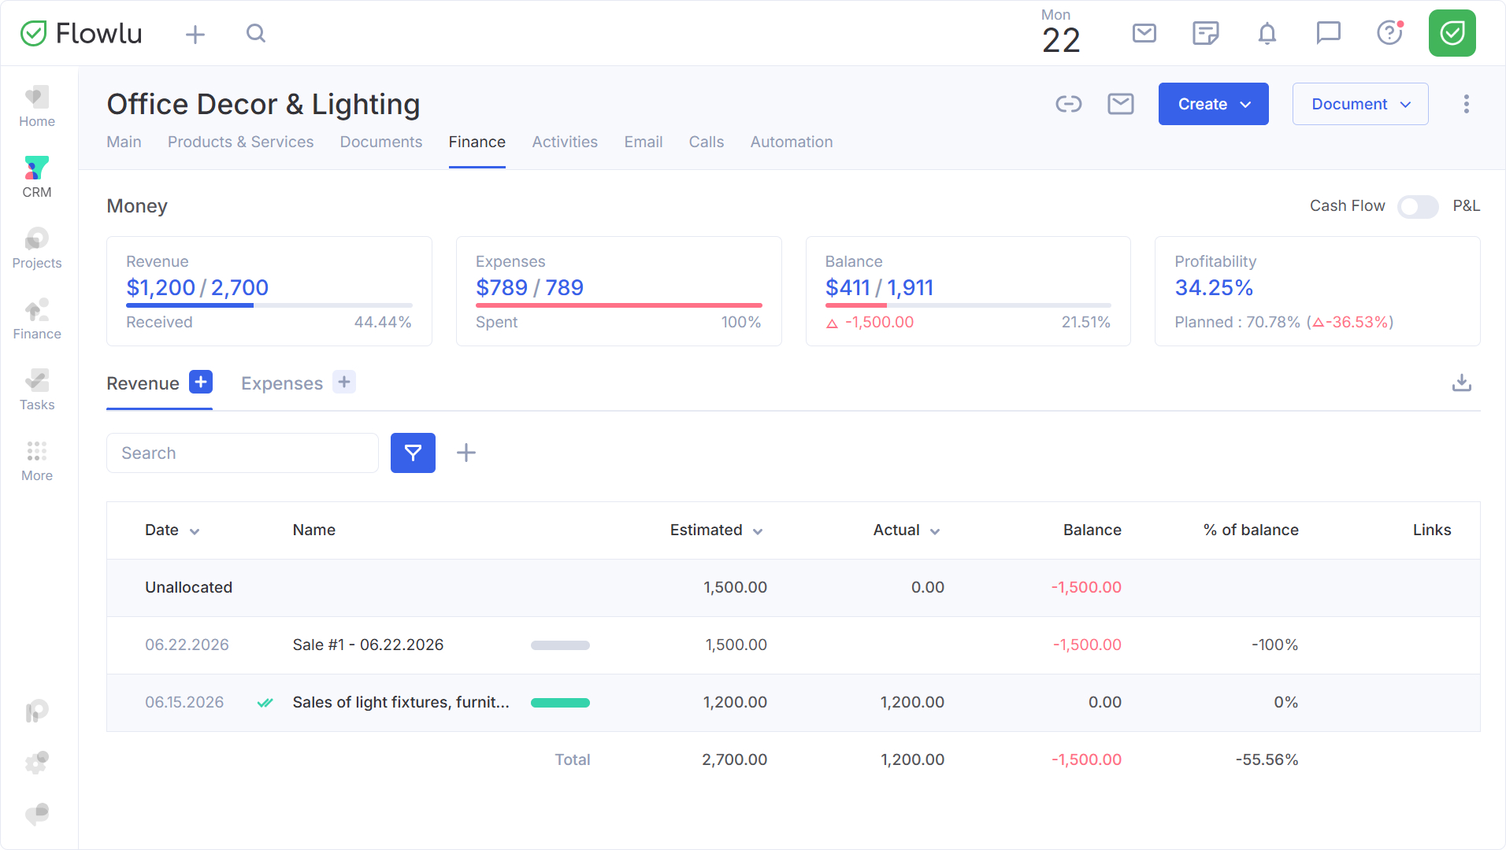Add new revenue with plus button

click(201, 382)
